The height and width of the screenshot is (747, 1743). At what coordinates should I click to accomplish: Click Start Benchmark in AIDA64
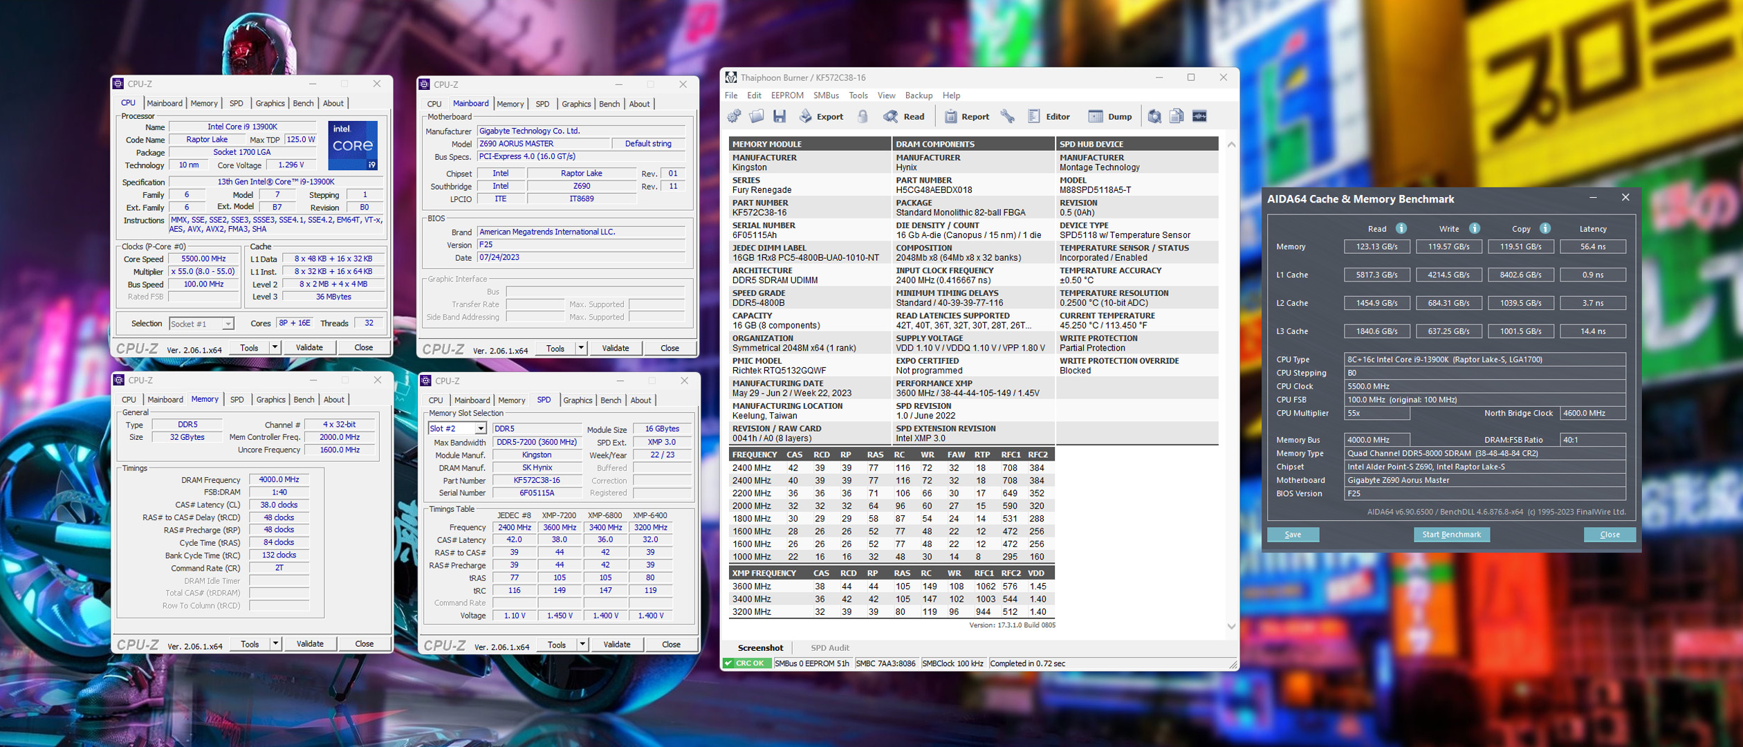(x=1451, y=534)
